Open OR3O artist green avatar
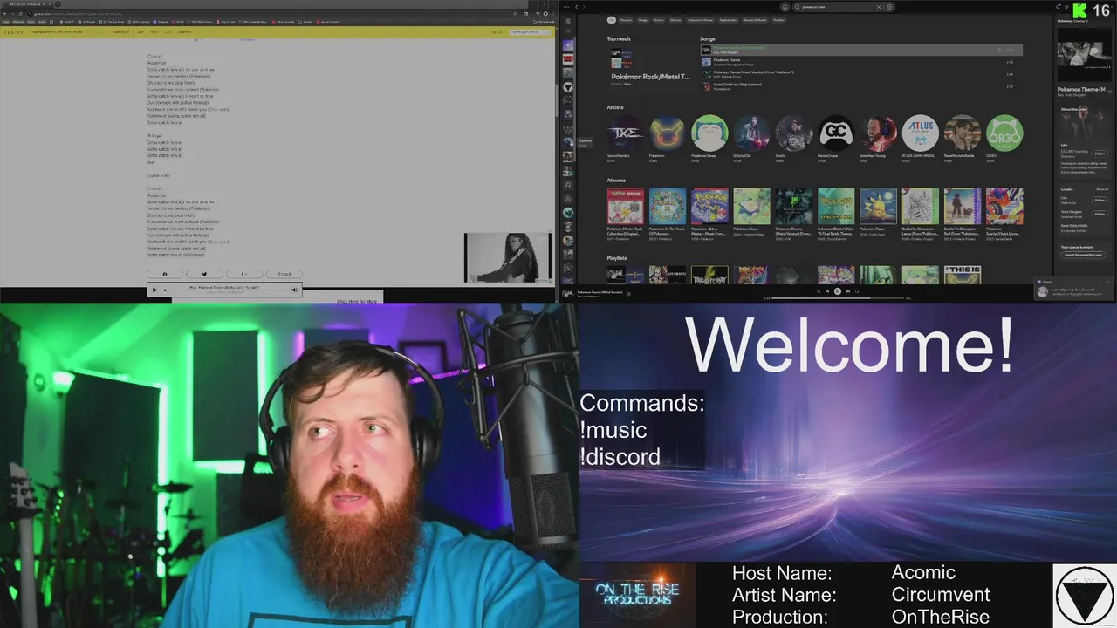Screen dimensions: 1117x628 1004,133
